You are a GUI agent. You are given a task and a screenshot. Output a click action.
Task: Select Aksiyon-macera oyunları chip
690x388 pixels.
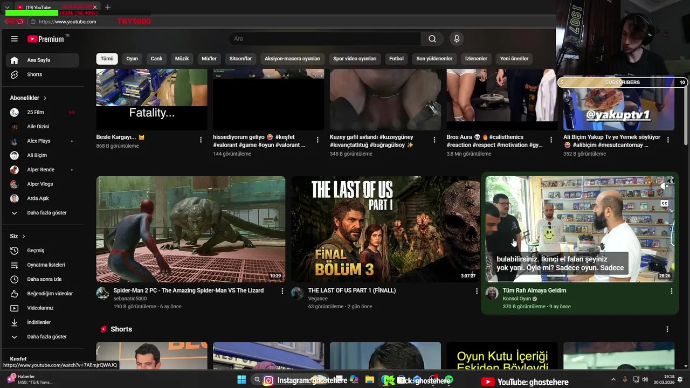point(292,59)
